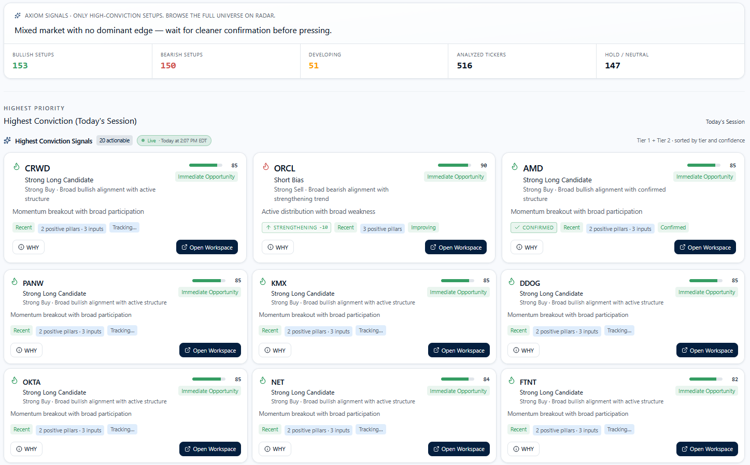The height and width of the screenshot is (465, 750).
Task: Click the 'CONFIRMED' check tag on AMD
Action: pos(534,227)
